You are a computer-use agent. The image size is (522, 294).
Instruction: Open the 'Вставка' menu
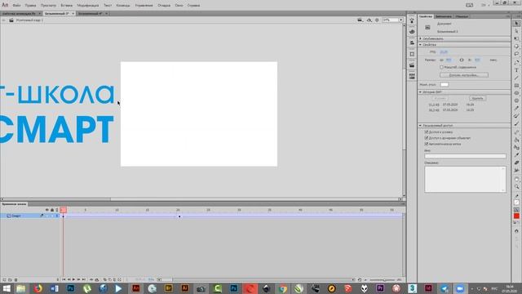click(x=67, y=6)
